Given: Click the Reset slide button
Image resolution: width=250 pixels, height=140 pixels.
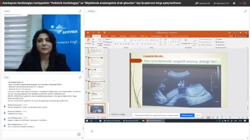Looking at the screenshot, I should 108,42.
